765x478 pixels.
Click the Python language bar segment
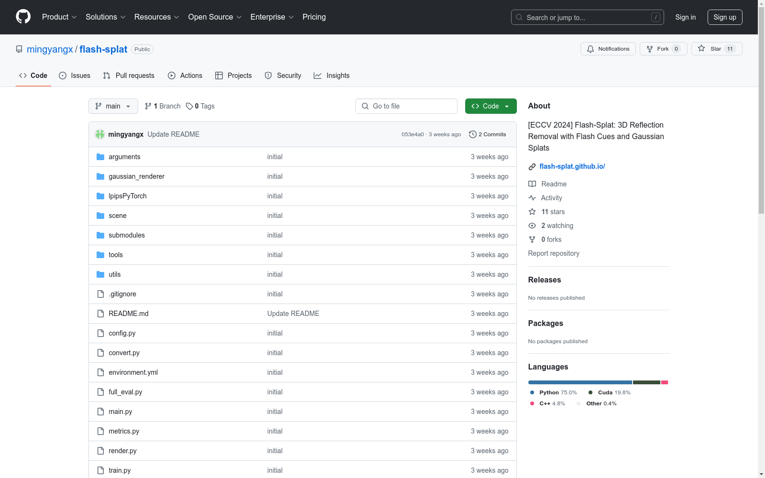pos(580,382)
